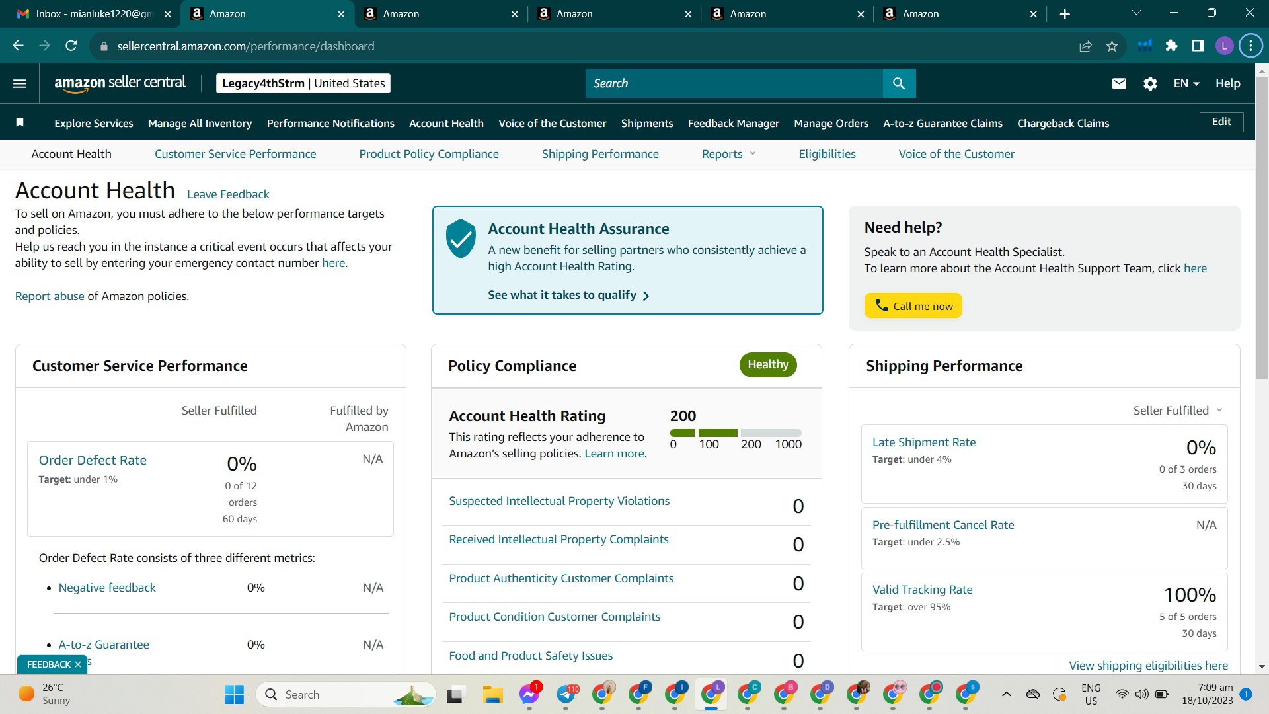This screenshot has height=714, width=1269.
Task: Open Telegram from the taskbar
Action: 566,694
